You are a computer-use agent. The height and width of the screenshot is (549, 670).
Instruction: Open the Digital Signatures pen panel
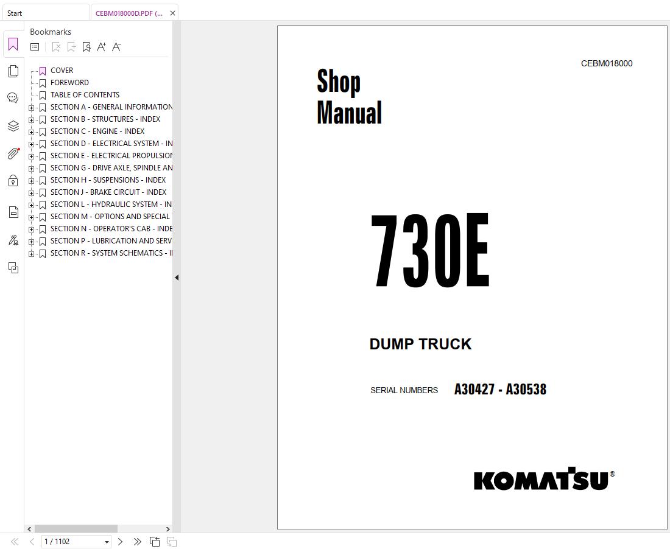click(x=13, y=240)
